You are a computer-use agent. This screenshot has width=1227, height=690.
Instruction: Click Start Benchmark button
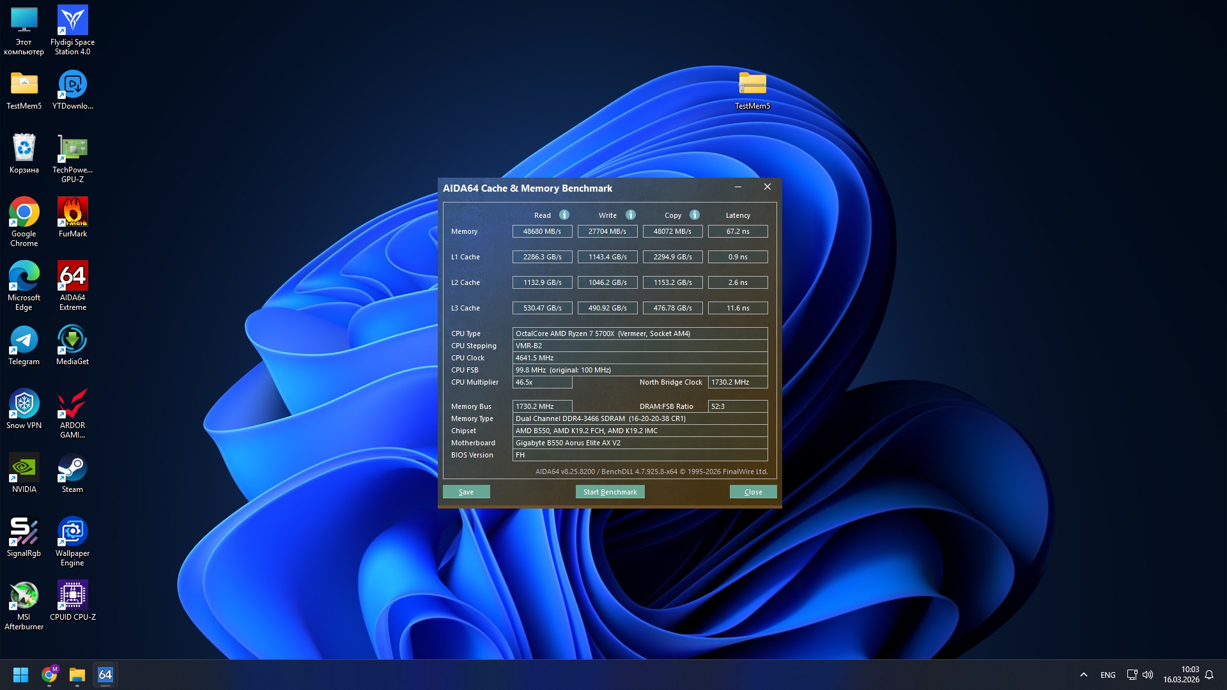click(x=610, y=492)
